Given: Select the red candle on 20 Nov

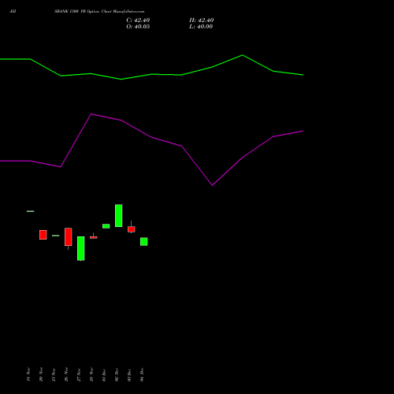Looking at the screenshot, I should [43, 235].
